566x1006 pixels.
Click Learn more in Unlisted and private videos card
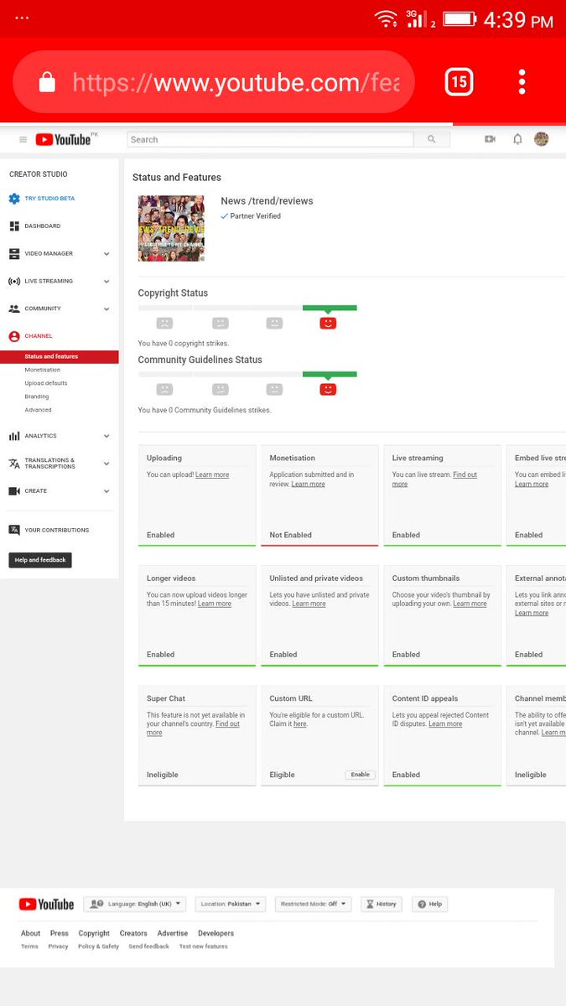[x=309, y=604]
